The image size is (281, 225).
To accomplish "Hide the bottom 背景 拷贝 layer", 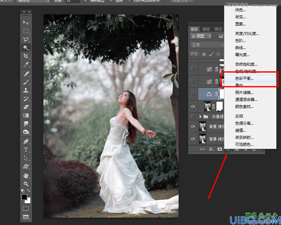I will (x=193, y=139).
